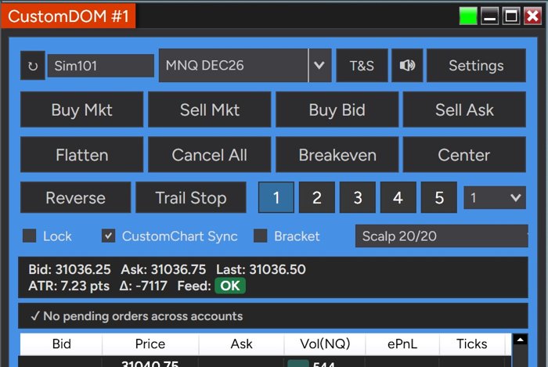Viewport: 548px width, 367px height.
Task: Click the Price column header
Action: point(150,344)
